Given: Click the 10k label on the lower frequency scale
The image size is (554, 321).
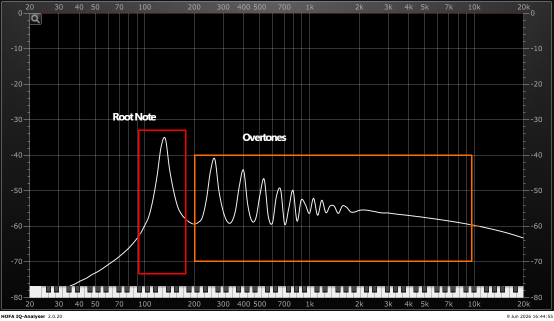Looking at the screenshot, I should point(474,304).
